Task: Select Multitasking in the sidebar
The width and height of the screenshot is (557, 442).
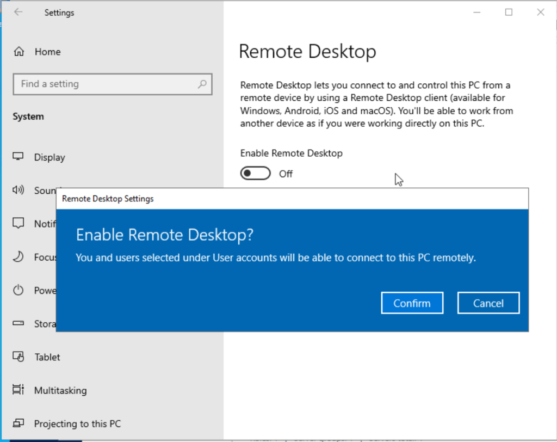Action: pos(60,390)
